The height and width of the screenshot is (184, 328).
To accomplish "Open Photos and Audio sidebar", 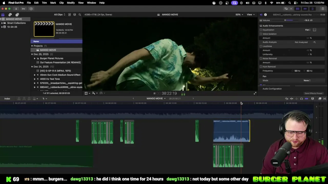I will coord(10,15).
